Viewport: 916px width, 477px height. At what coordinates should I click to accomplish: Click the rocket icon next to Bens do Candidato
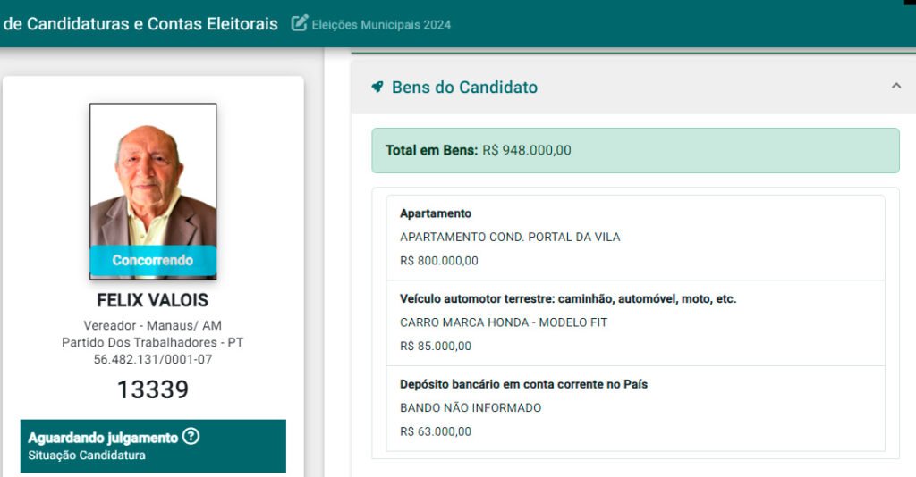(x=377, y=87)
